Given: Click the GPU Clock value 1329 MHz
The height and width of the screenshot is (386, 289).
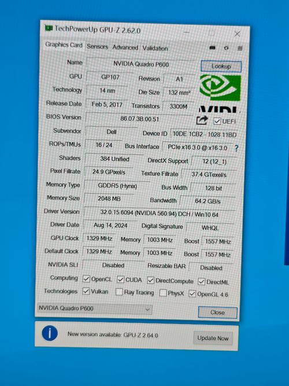Looking at the screenshot, I should coord(99,238).
